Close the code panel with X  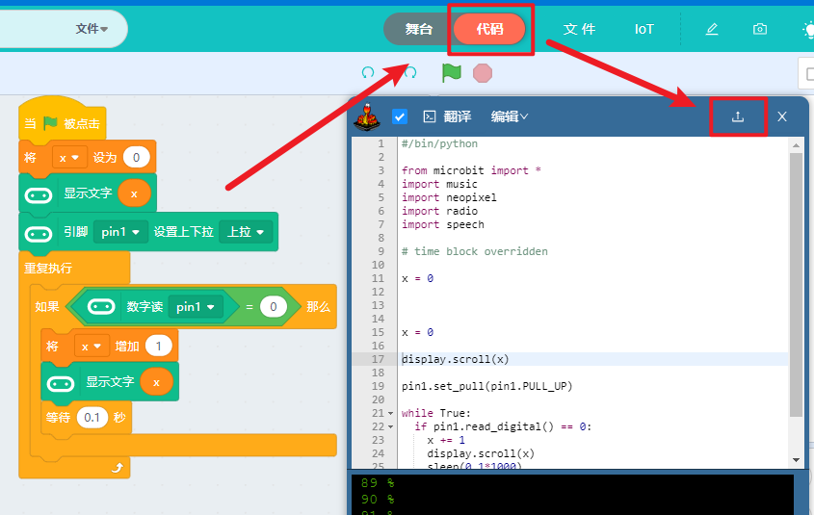tap(782, 116)
